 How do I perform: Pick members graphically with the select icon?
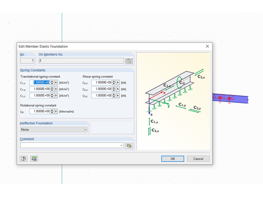[x=129, y=61]
